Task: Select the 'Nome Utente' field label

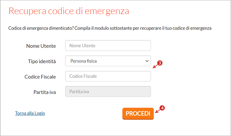Action: pyautogui.click(x=41, y=46)
